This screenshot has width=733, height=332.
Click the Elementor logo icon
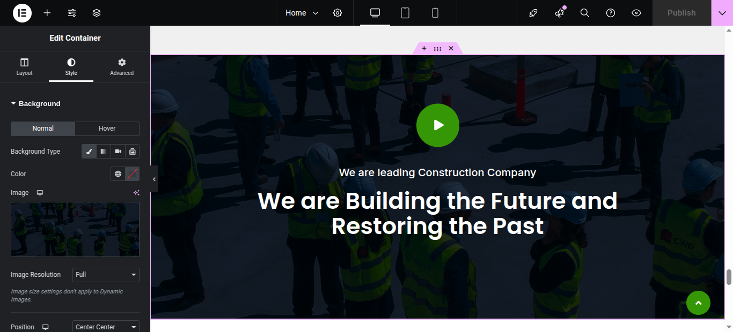tap(22, 13)
